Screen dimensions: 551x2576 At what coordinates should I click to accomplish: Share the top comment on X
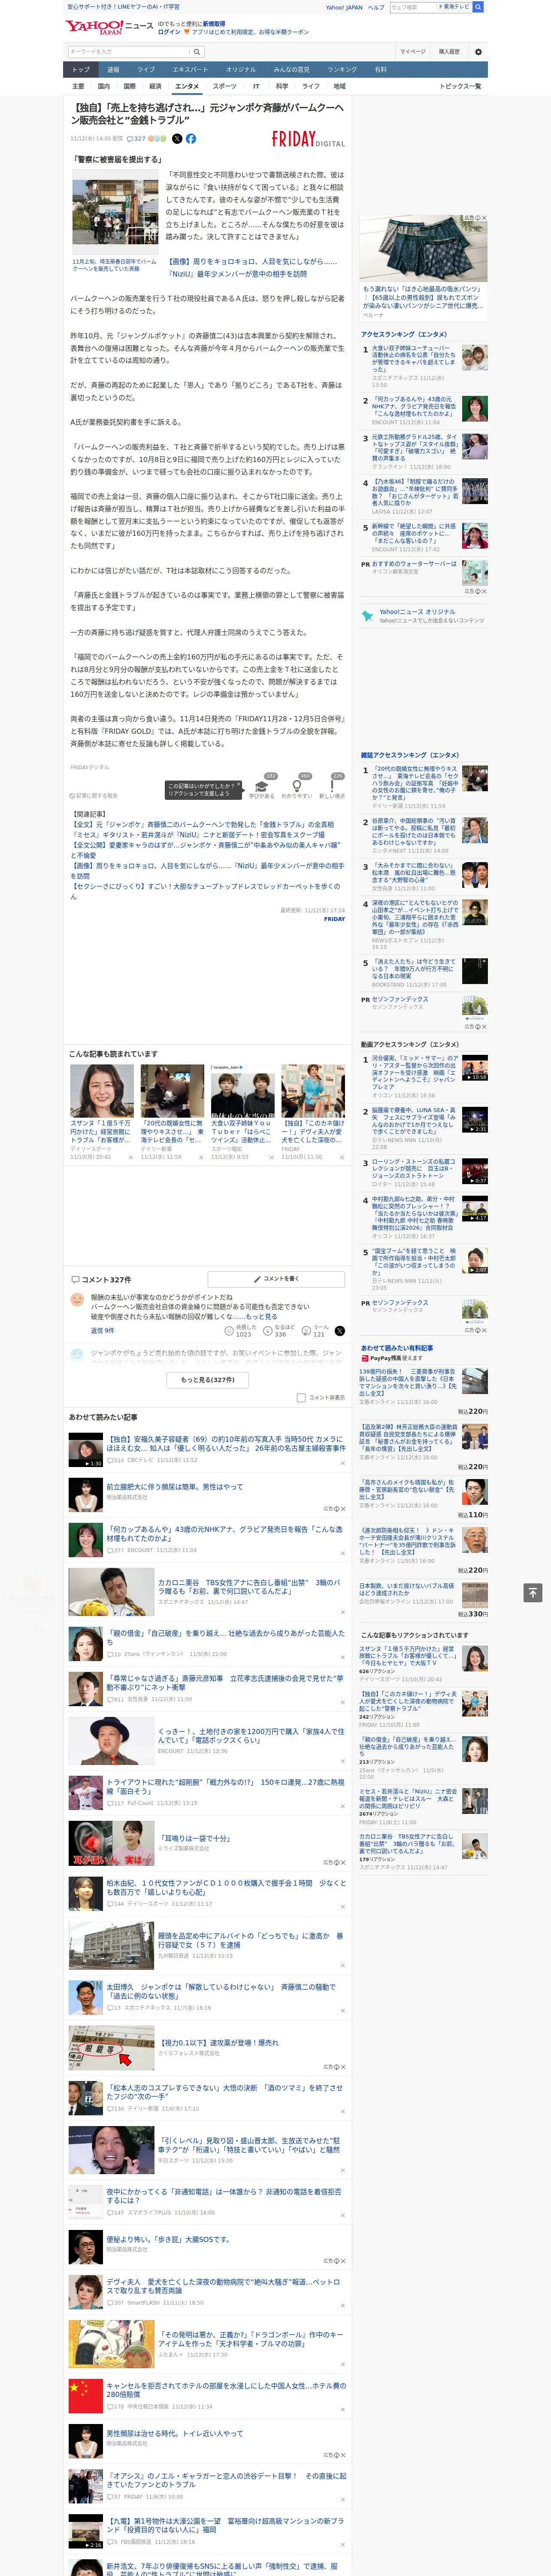[x=339, y=1331]
